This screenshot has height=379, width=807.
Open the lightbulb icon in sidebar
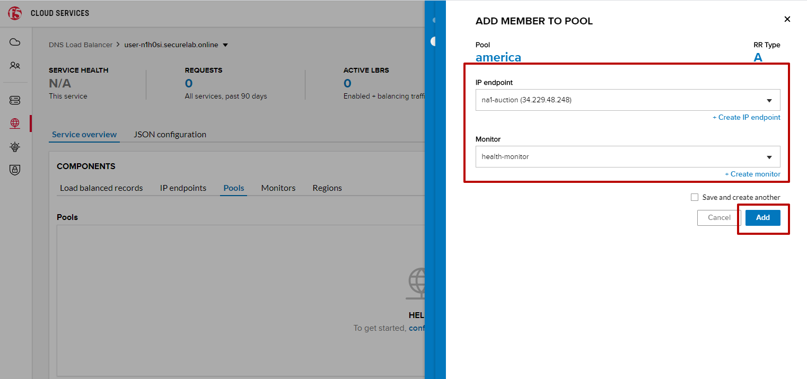[x=15, y=147]
